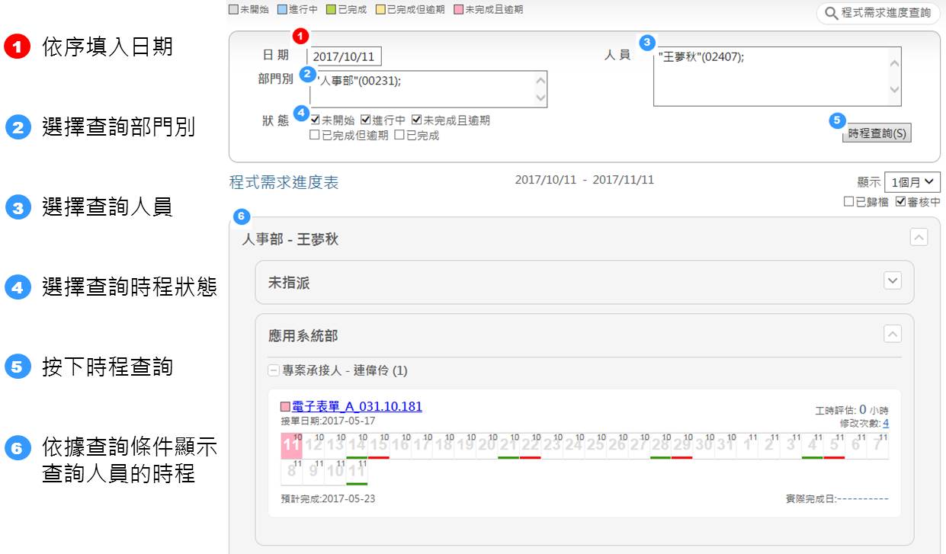The height and width of the screenshot is (554, 946).
Task: Uncheck the 未開始 status checkbox
Action: tap(315, 120)
